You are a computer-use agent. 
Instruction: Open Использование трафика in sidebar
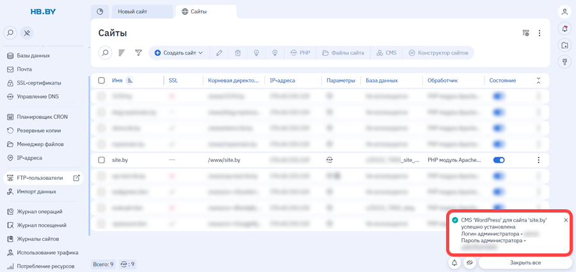(x=44, y=253)
